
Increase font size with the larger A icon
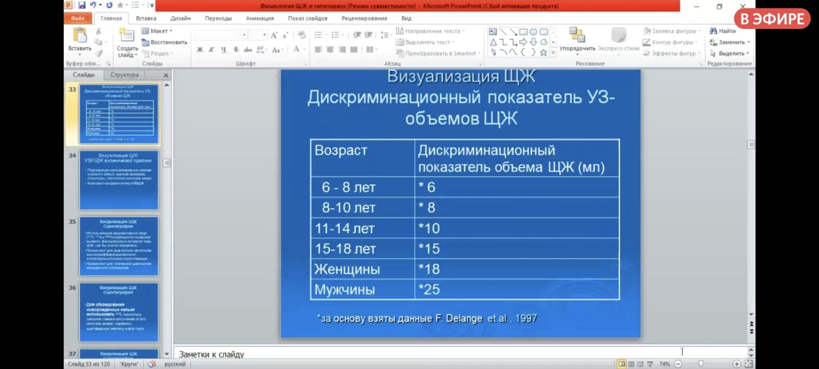click(274, 35)
